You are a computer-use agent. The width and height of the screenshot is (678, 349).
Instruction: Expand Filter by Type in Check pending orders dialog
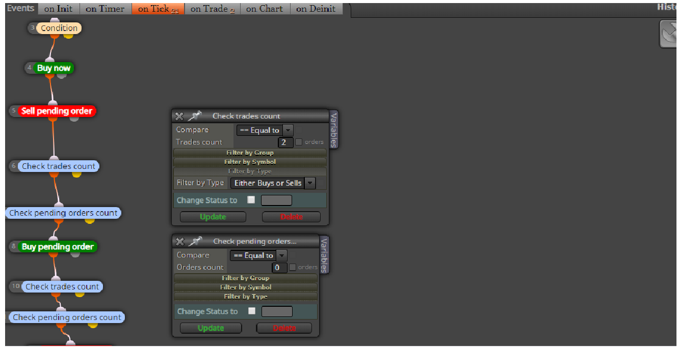[246, 297]
